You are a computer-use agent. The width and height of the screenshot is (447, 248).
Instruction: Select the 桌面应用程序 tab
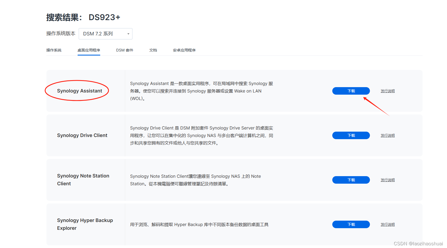[x=89, y=50]
